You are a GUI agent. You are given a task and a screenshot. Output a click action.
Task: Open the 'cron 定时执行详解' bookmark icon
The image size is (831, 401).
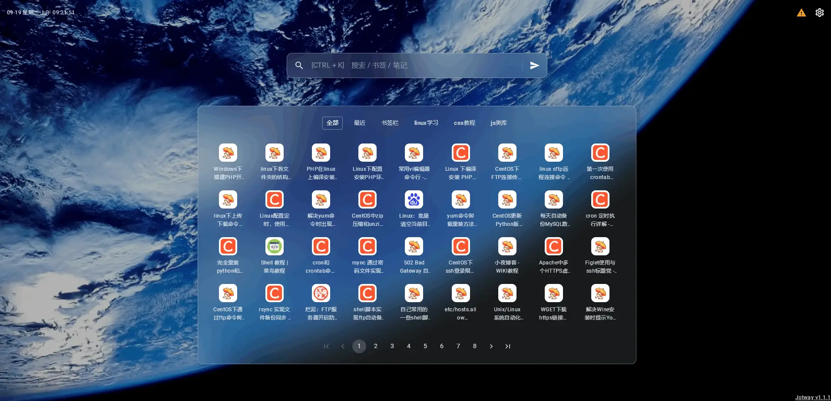(600, 199)
